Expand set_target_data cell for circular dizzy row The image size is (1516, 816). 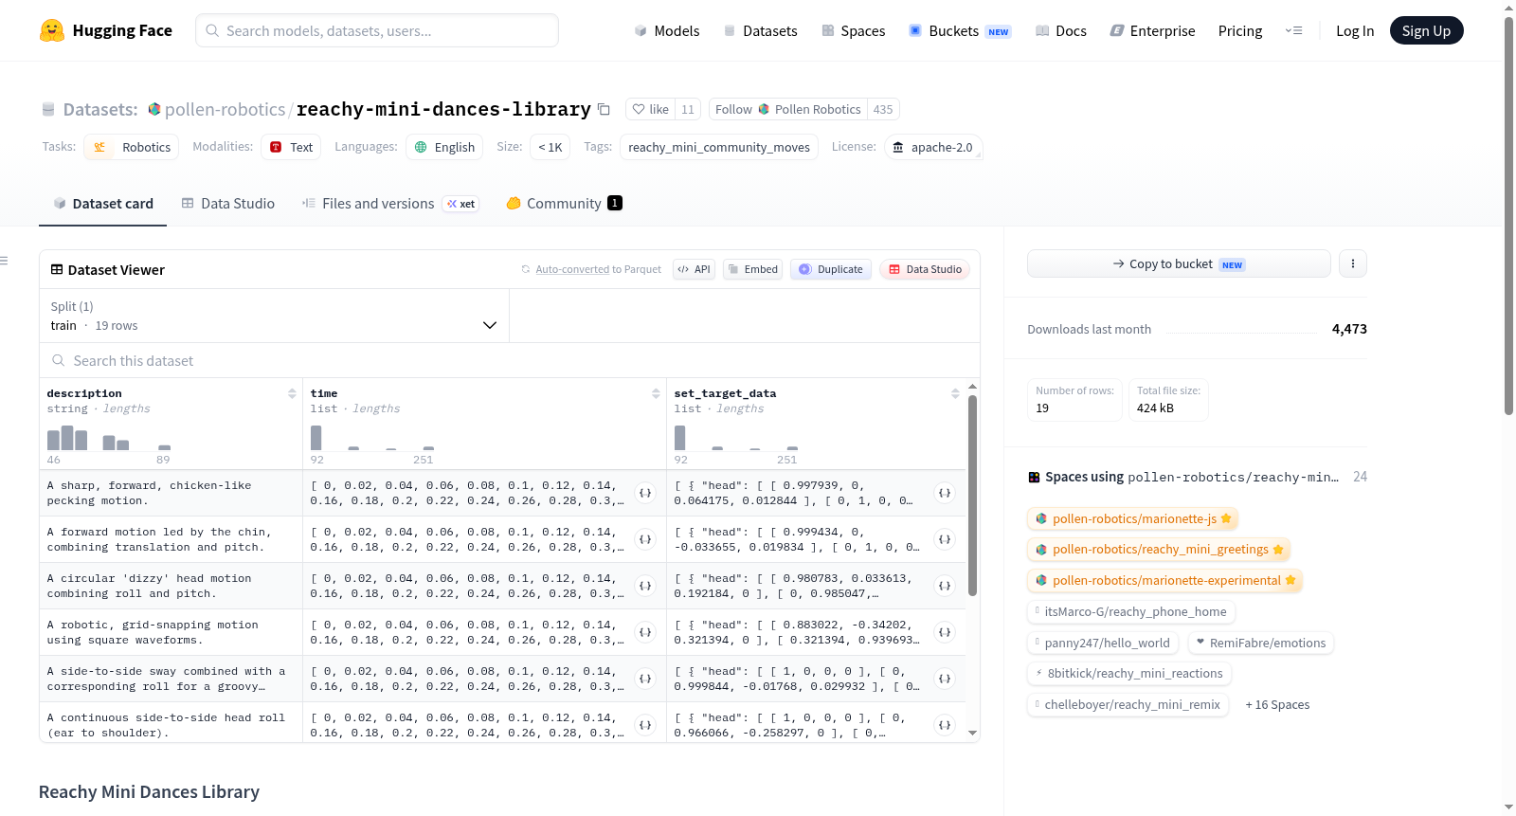945,586
